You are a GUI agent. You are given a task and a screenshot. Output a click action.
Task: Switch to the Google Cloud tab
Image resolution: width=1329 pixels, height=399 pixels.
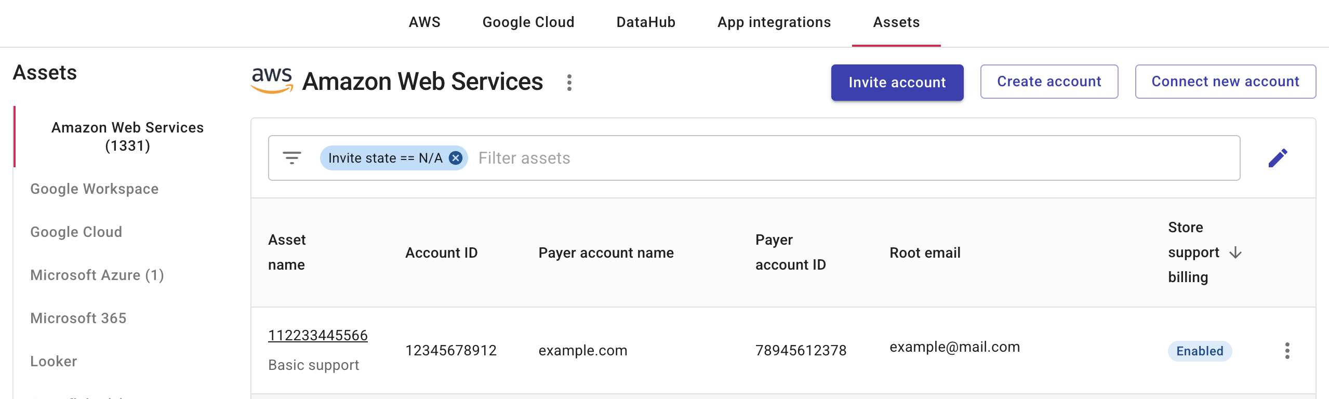(528, 22)
